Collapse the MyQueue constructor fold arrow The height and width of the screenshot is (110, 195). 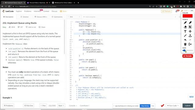(x=73, y=30)
